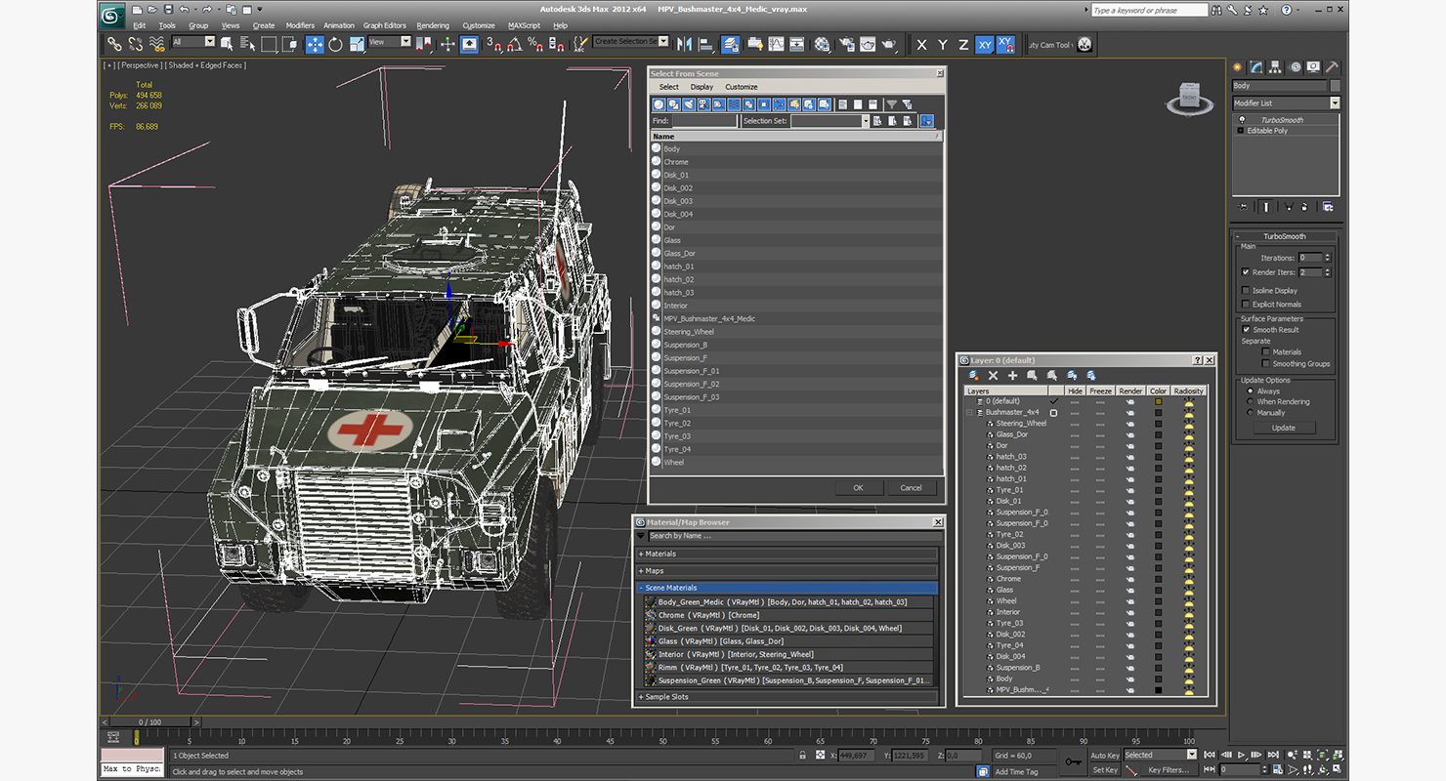1446x781 pixels.
Task: Open Display menu in Select From Scene
Action: tap(702, 87)
